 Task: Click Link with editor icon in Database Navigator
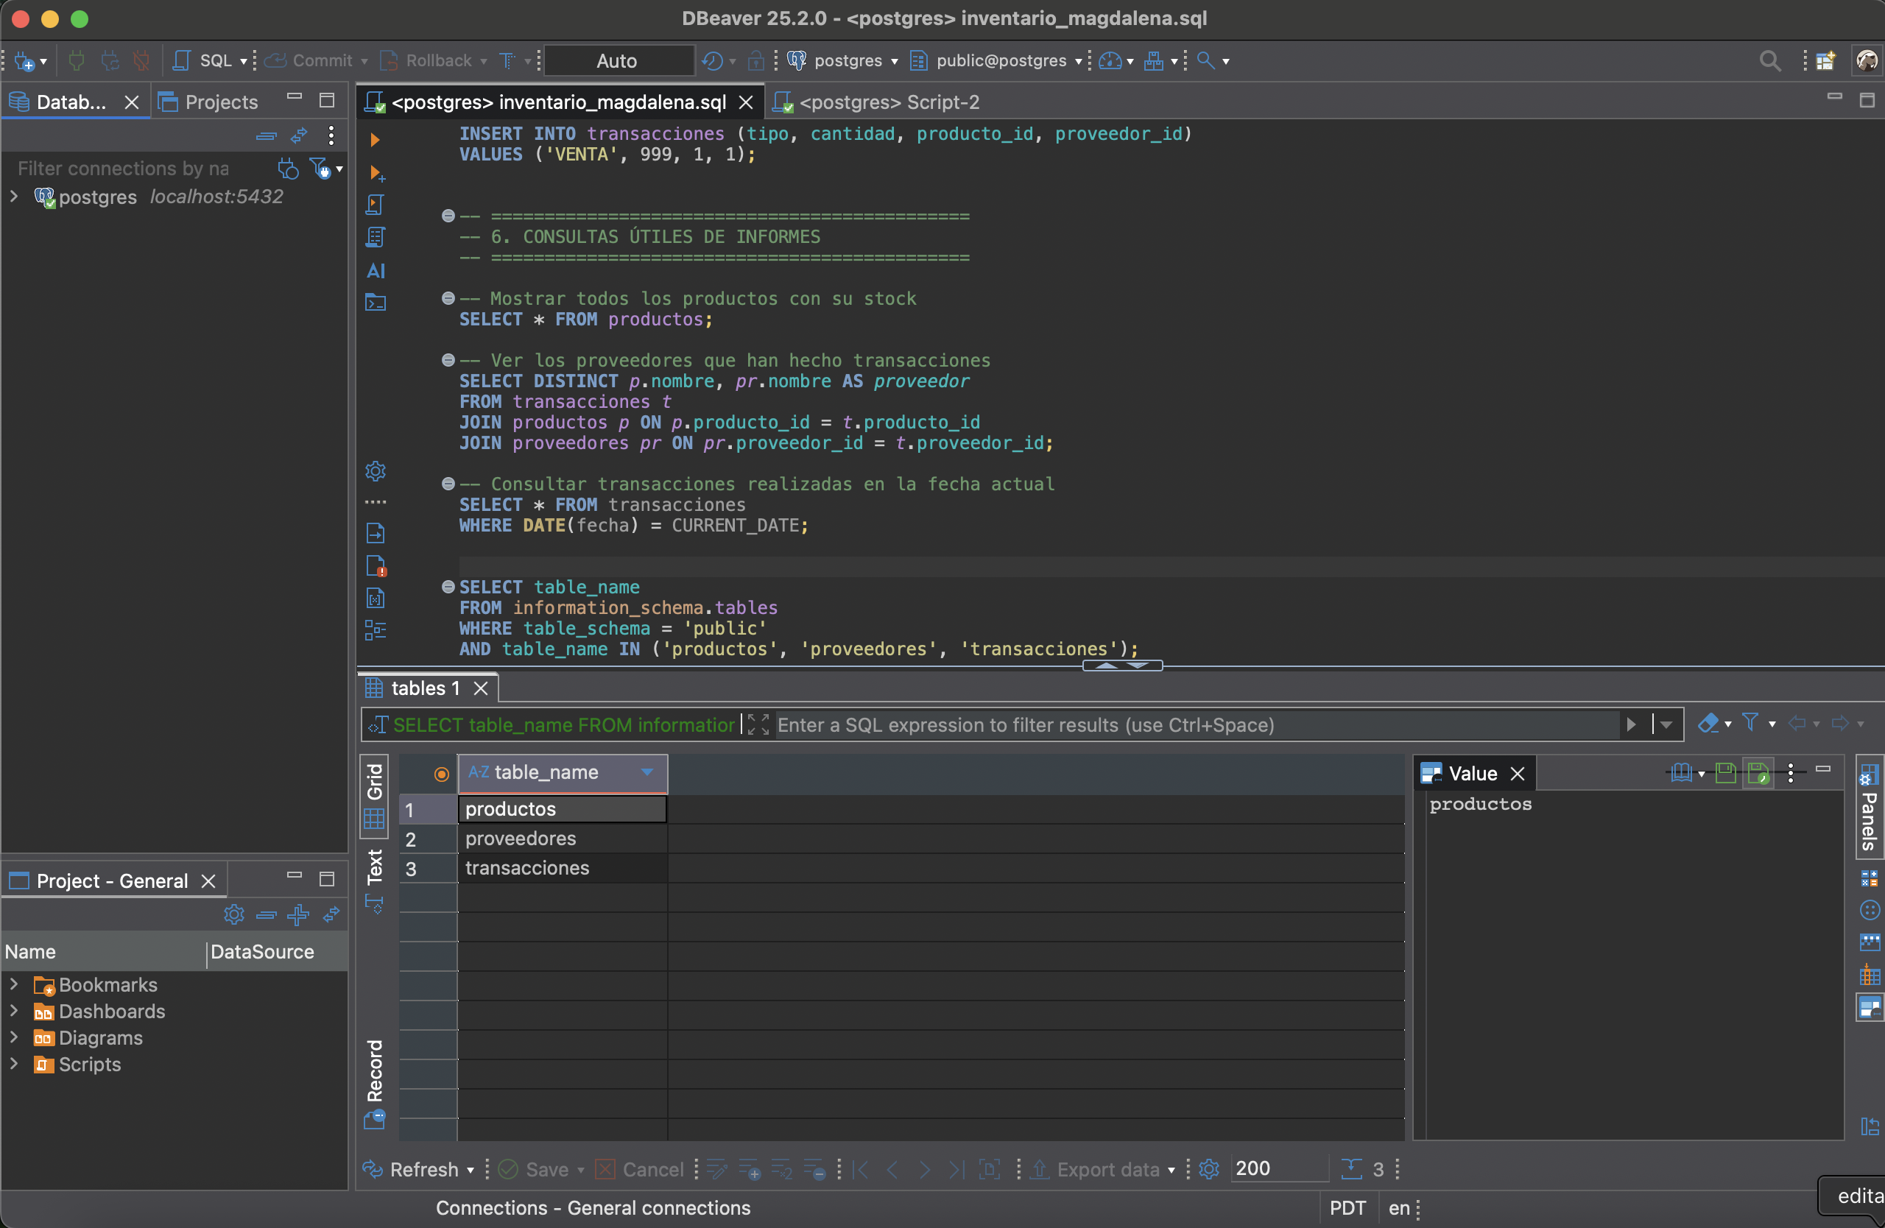pyautogui.click(x=299, y=136)
